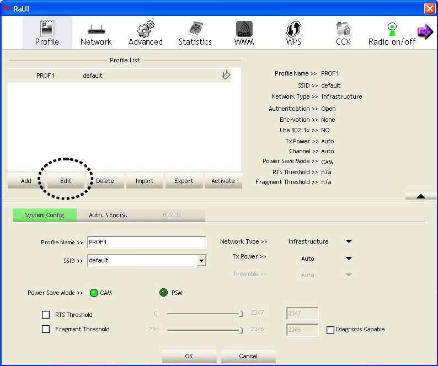Screen dimensions: 438x366
Task: Click the Add profile button
Action: (x=26, y=181)
